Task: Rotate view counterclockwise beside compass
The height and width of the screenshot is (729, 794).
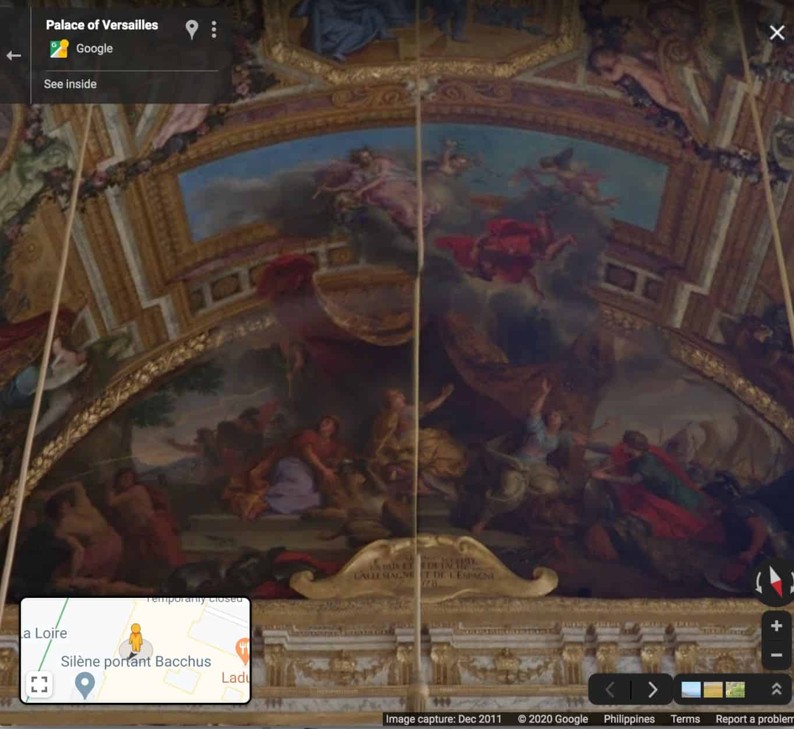Action: 759,582
